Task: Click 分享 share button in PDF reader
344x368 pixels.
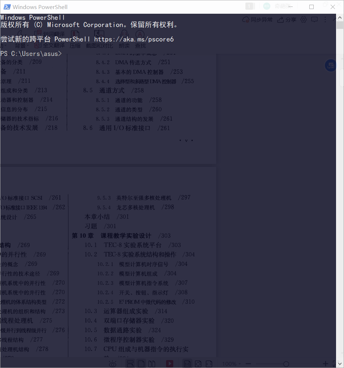Action: (x=287, y=20)
